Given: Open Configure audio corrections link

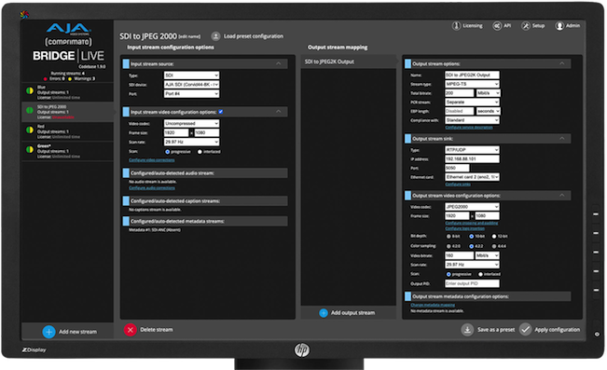Looking at the screenshot, I should tap(152, 188).
